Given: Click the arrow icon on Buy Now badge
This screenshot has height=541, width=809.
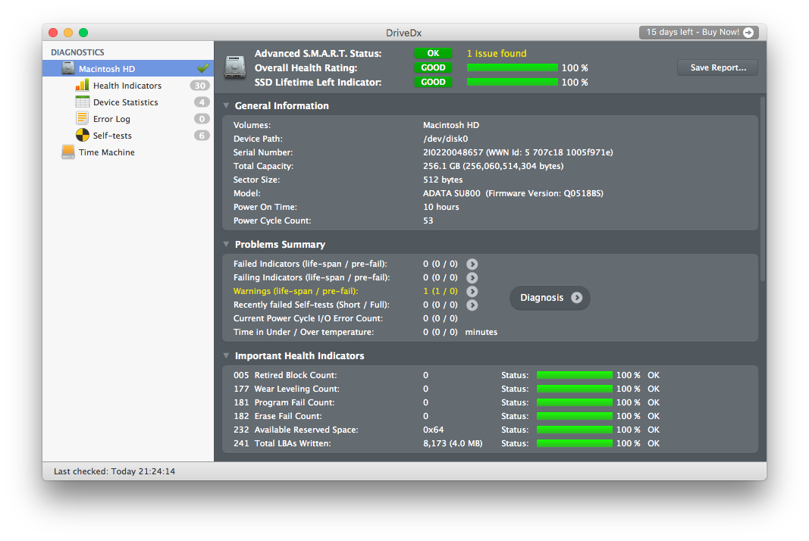Looking at the screenshot, I should [x=748, y=33].
